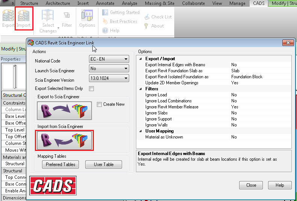
Task: Click the Getting Started ribbon item
Action: tap(121, 12)
